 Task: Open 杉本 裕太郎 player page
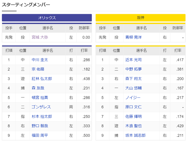point(42,116)
